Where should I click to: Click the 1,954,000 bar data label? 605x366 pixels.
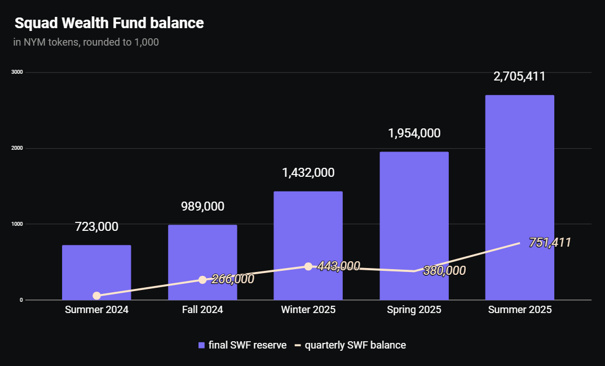coord(414,133)
